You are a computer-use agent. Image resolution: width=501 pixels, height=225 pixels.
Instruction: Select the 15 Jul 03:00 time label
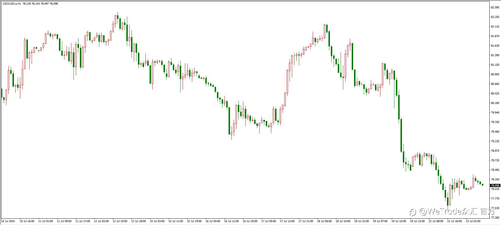(157, 221)
